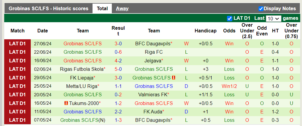Uncheck the LAT D1 league filter

coord(230,18)
